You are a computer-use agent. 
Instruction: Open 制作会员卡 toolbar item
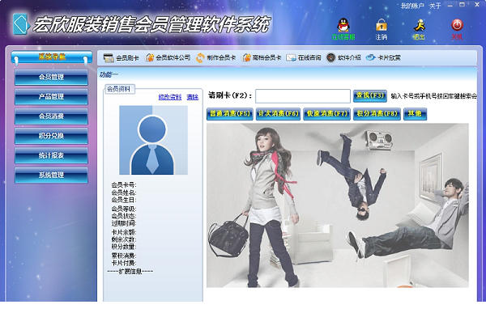(x=215, y=57)
